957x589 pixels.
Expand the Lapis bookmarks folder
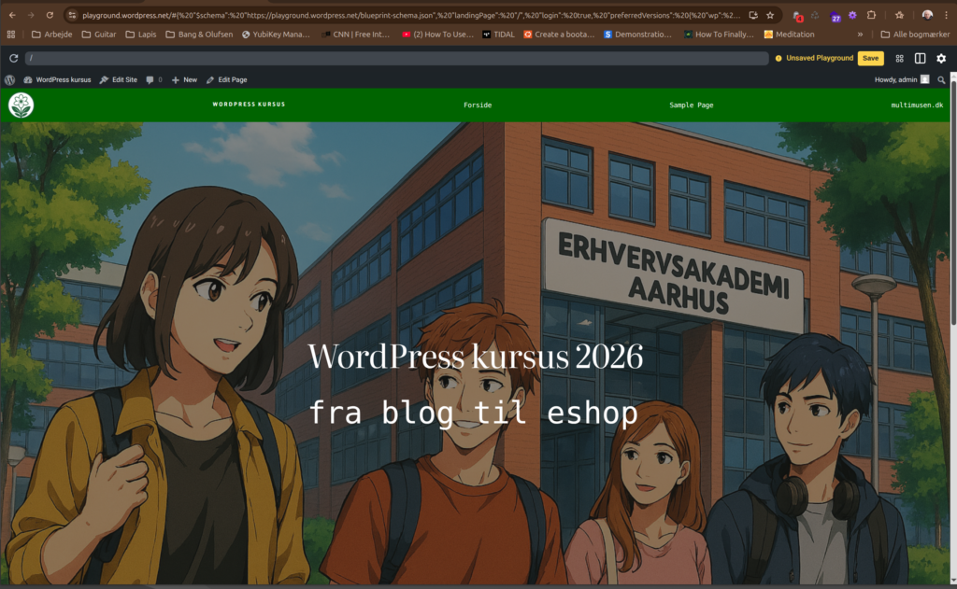point(140,34)
